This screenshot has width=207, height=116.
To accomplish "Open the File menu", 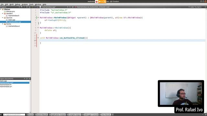I will point(2,4).
